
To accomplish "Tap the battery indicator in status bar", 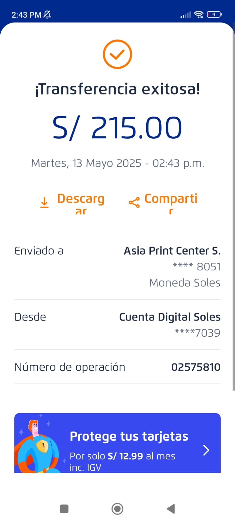I will coord(214,14).
